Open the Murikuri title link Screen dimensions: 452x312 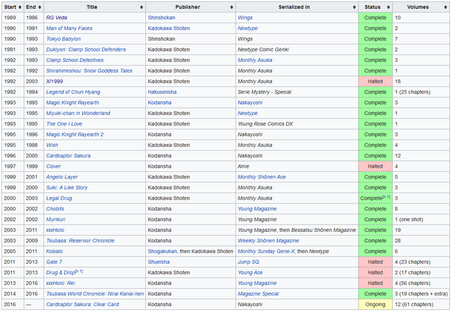(56, 220)
